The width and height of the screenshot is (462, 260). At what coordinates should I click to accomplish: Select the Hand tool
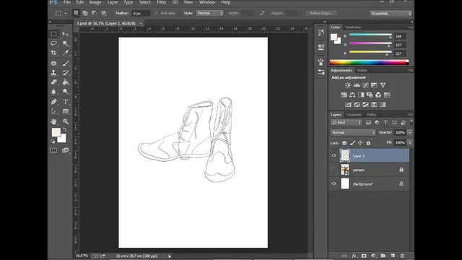(x=53, y=121)
